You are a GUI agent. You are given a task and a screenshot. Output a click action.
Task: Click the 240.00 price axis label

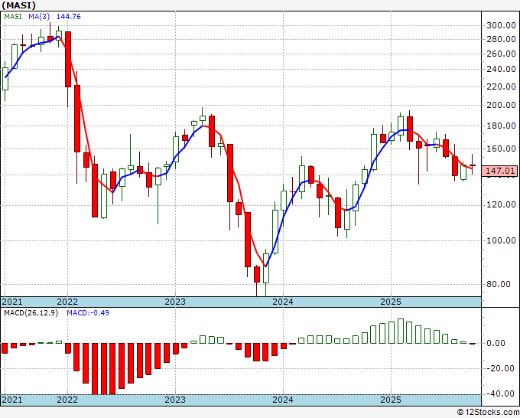coord(501,70)
